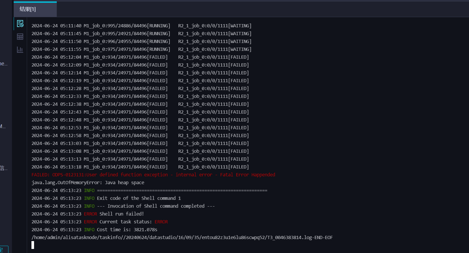The image size is (469, 253).
Task: Click the text cursor at end of log
Action: click(x=33, y=245)
